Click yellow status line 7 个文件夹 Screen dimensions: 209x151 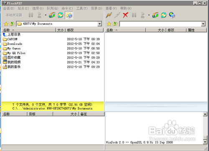click(x=52, y=105)
